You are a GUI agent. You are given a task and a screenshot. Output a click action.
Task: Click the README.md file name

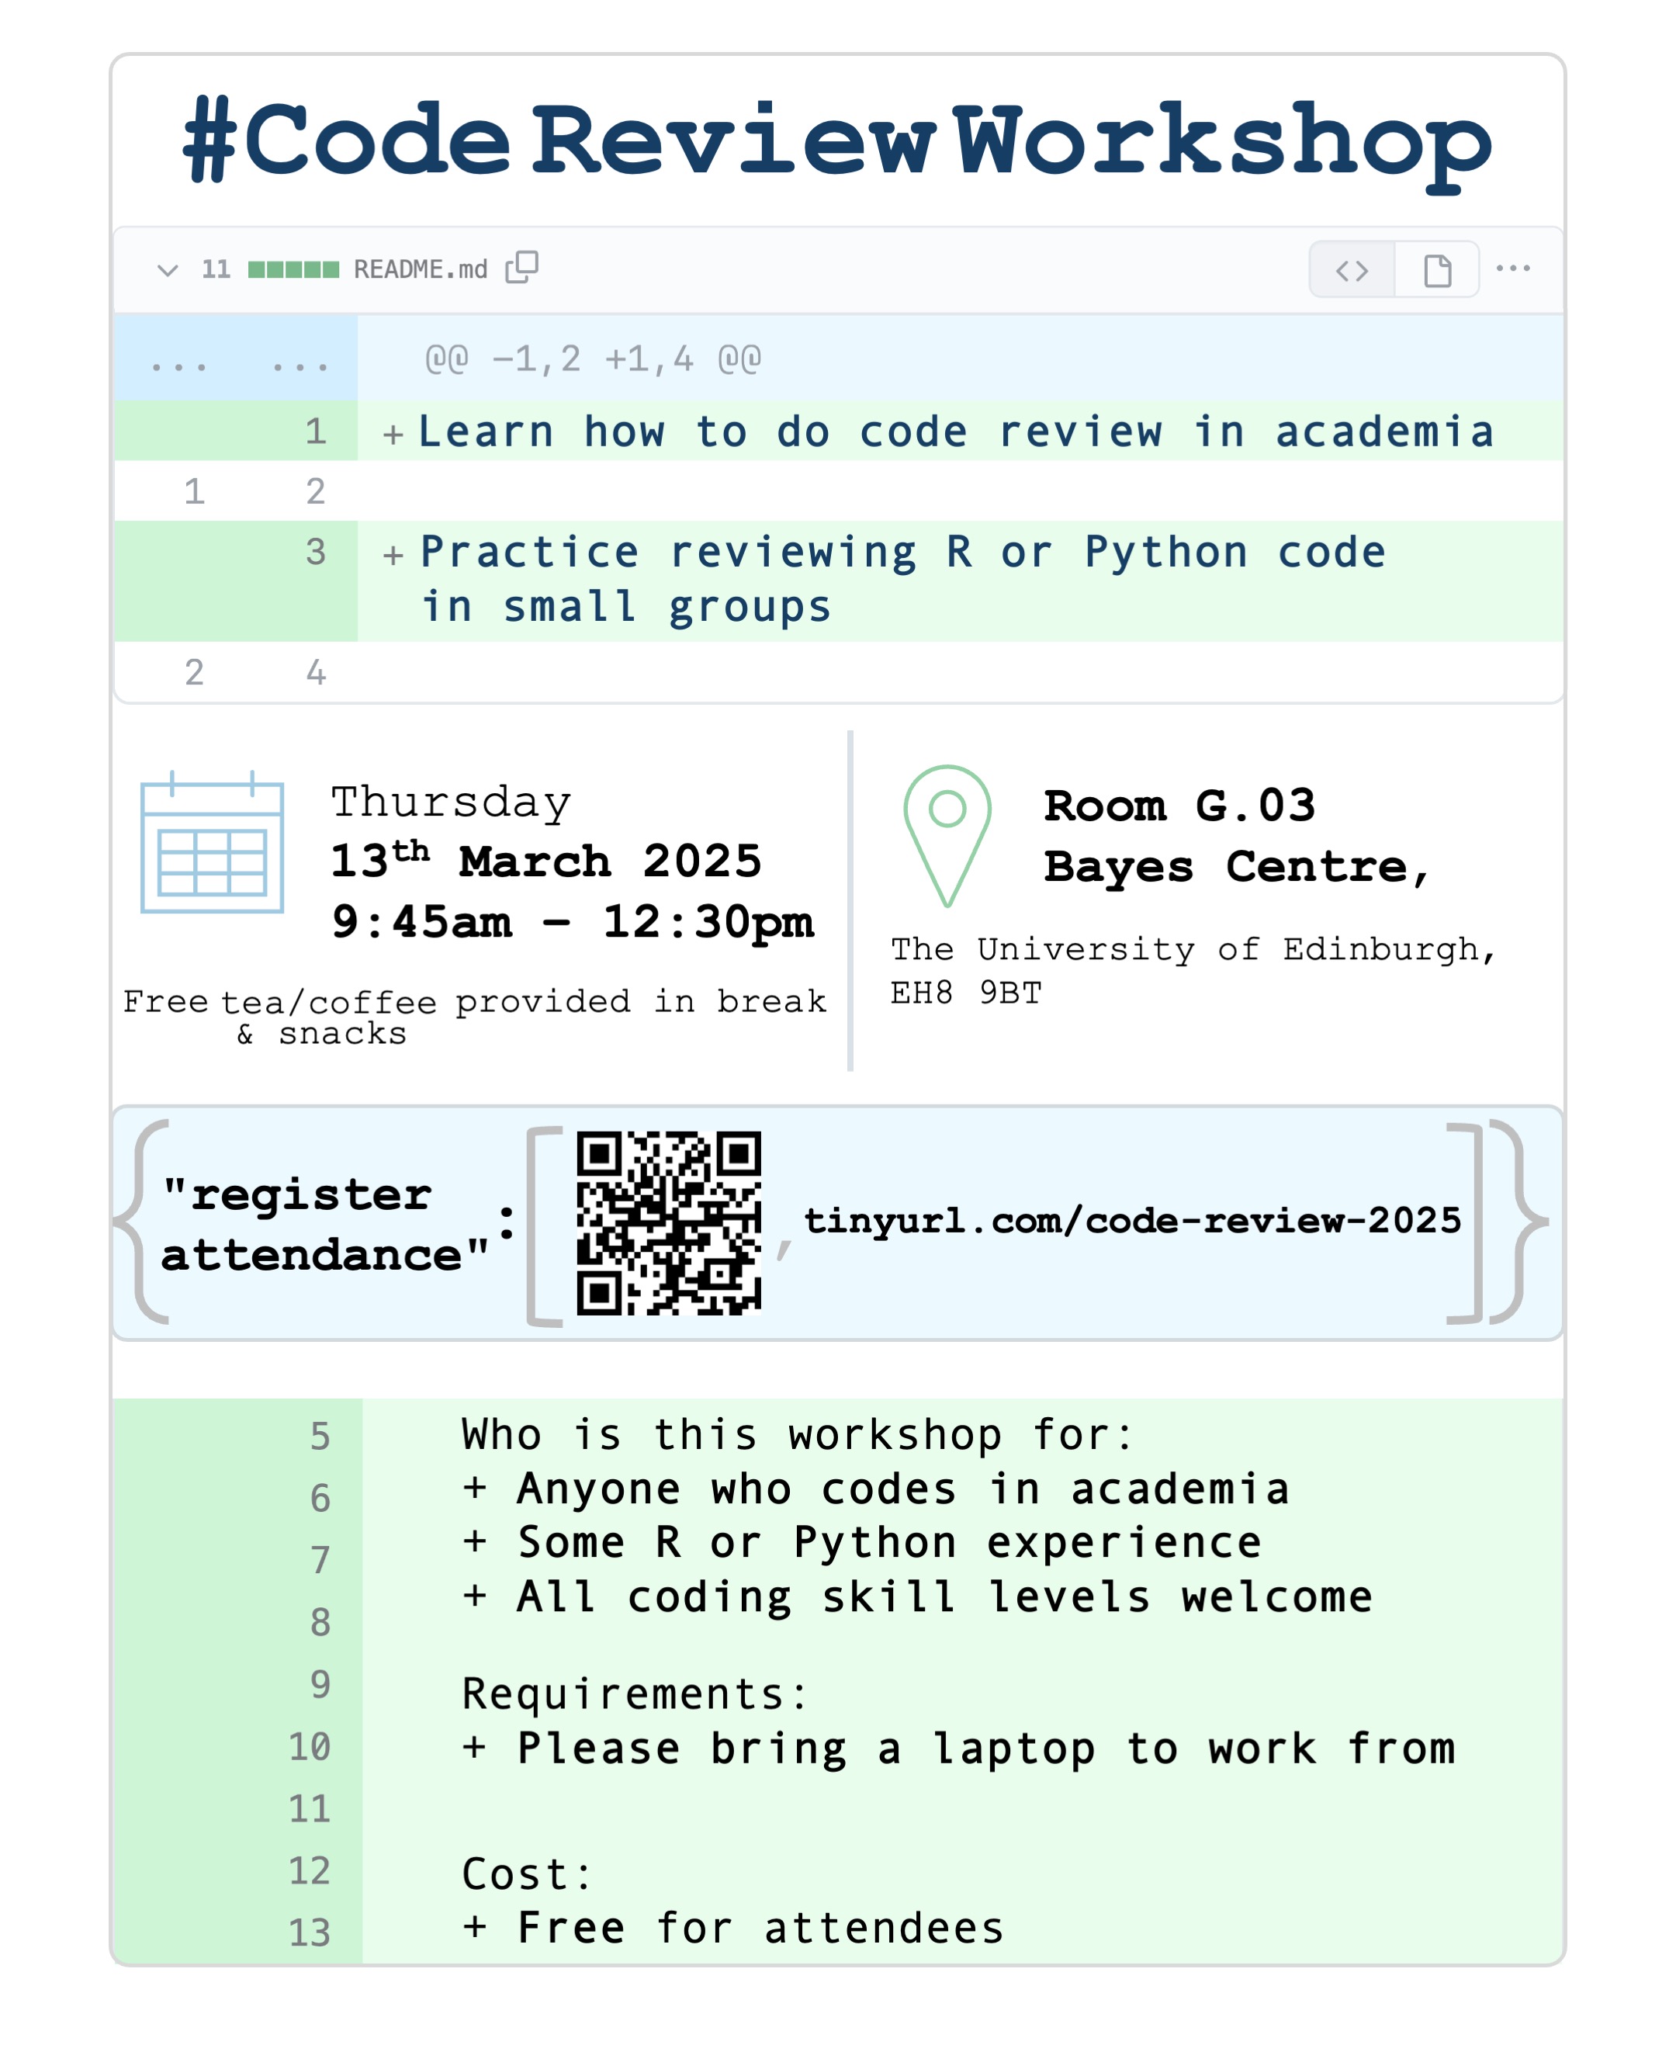point(421,269)
